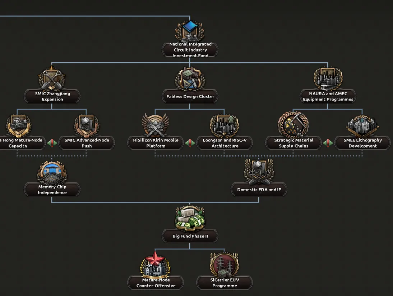393x296 pixels.
Task: Select the Domestic EDA and IP icon
Action: coord(259,172)
